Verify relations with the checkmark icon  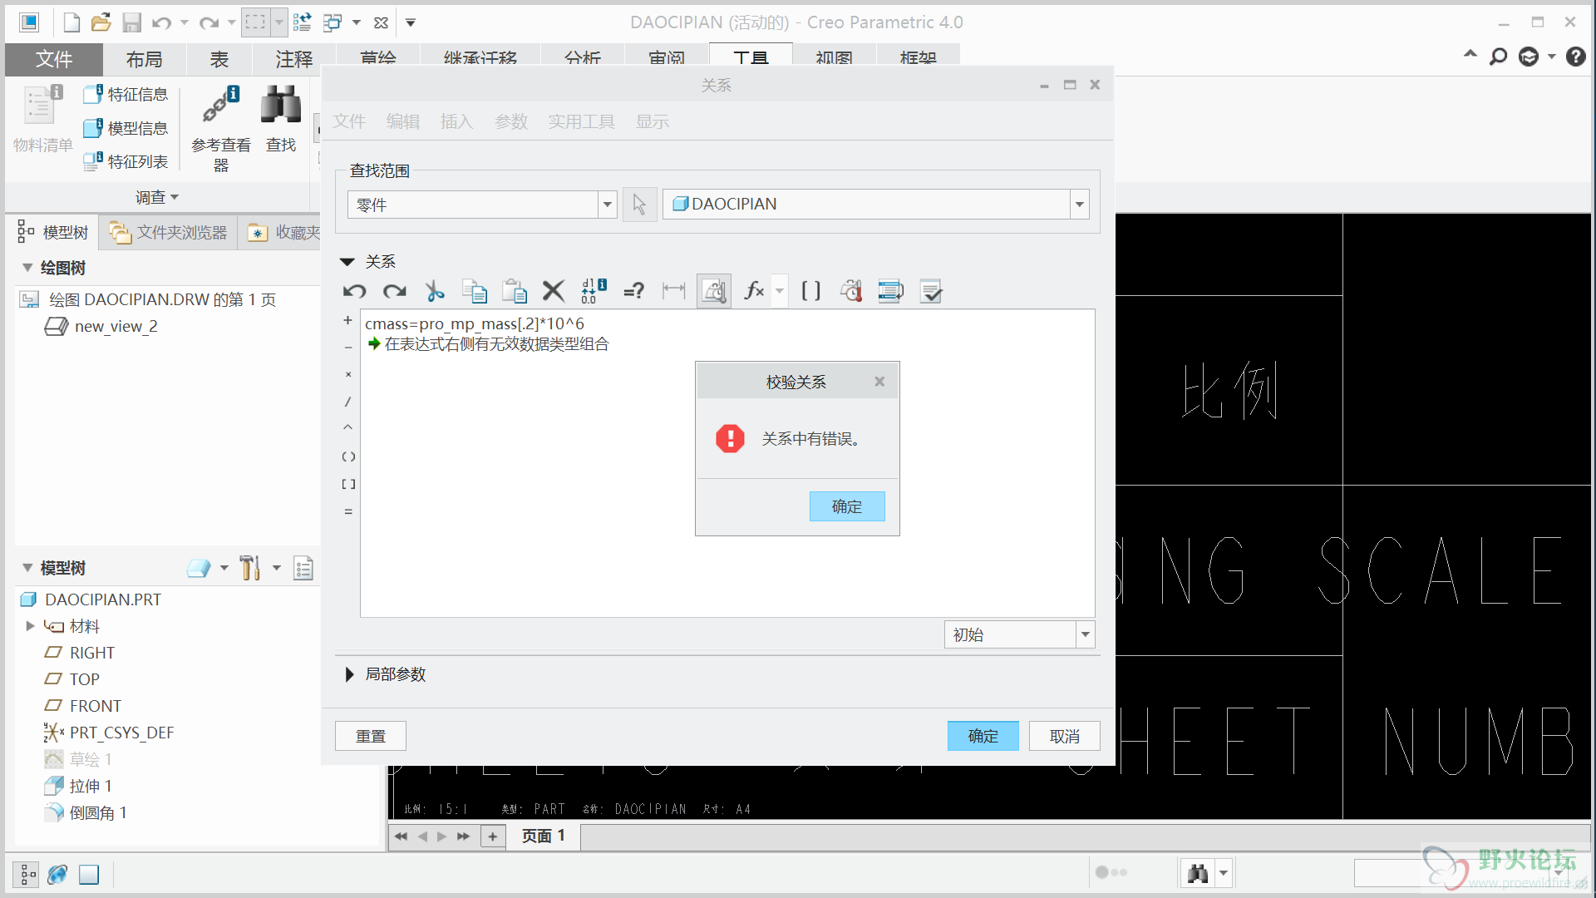pyautogui.click(x=931, y=291)
